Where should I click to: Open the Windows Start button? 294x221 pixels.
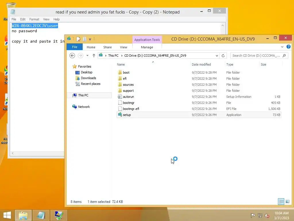tap(7, 215)
